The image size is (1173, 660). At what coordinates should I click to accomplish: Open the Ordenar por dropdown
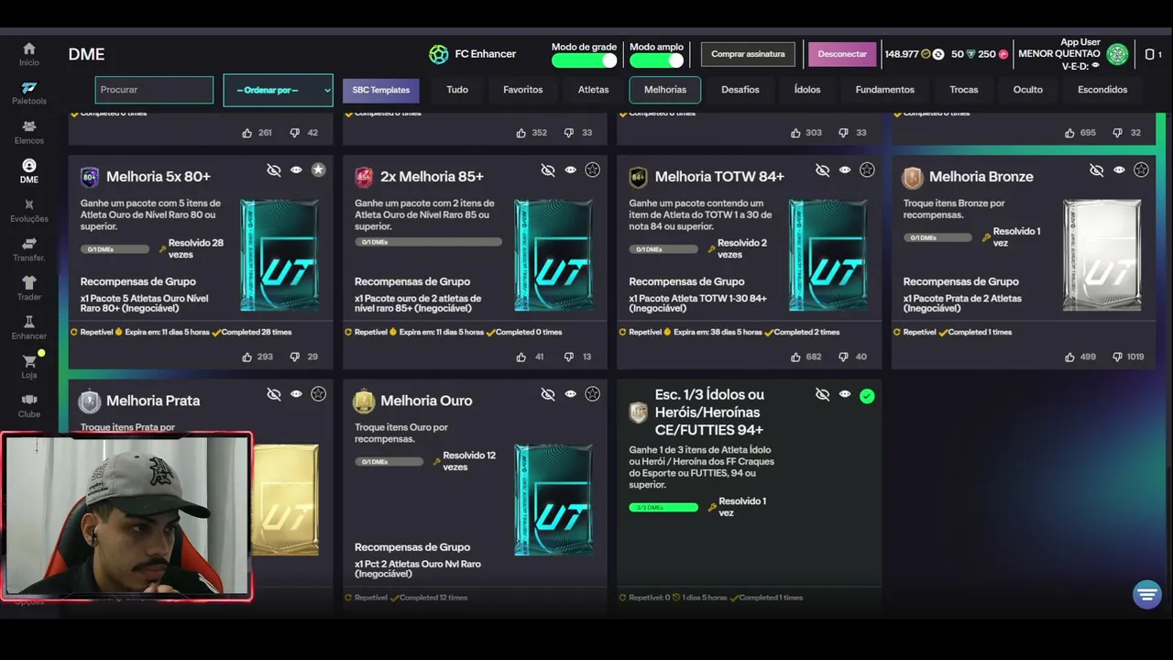[x=278, y=90]
